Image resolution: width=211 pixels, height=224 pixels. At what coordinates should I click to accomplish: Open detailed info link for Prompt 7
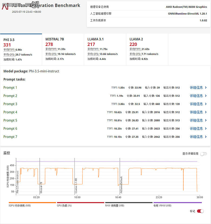click(x=196, y=137)
